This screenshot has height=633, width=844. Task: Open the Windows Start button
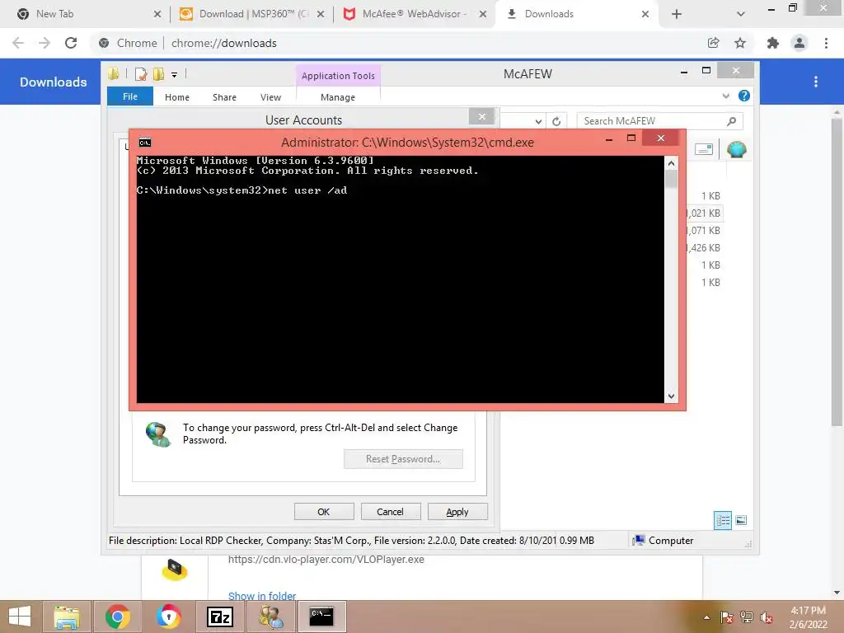click(20, 617)
